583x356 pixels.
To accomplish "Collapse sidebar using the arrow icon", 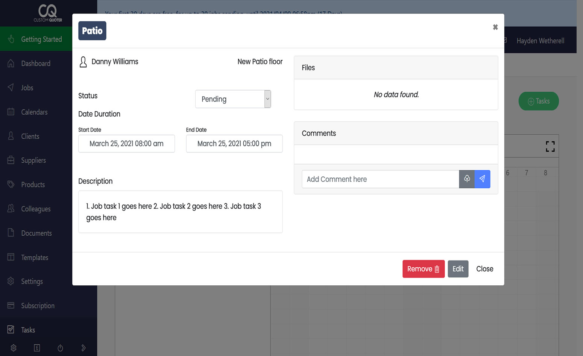I will point(84,348).
